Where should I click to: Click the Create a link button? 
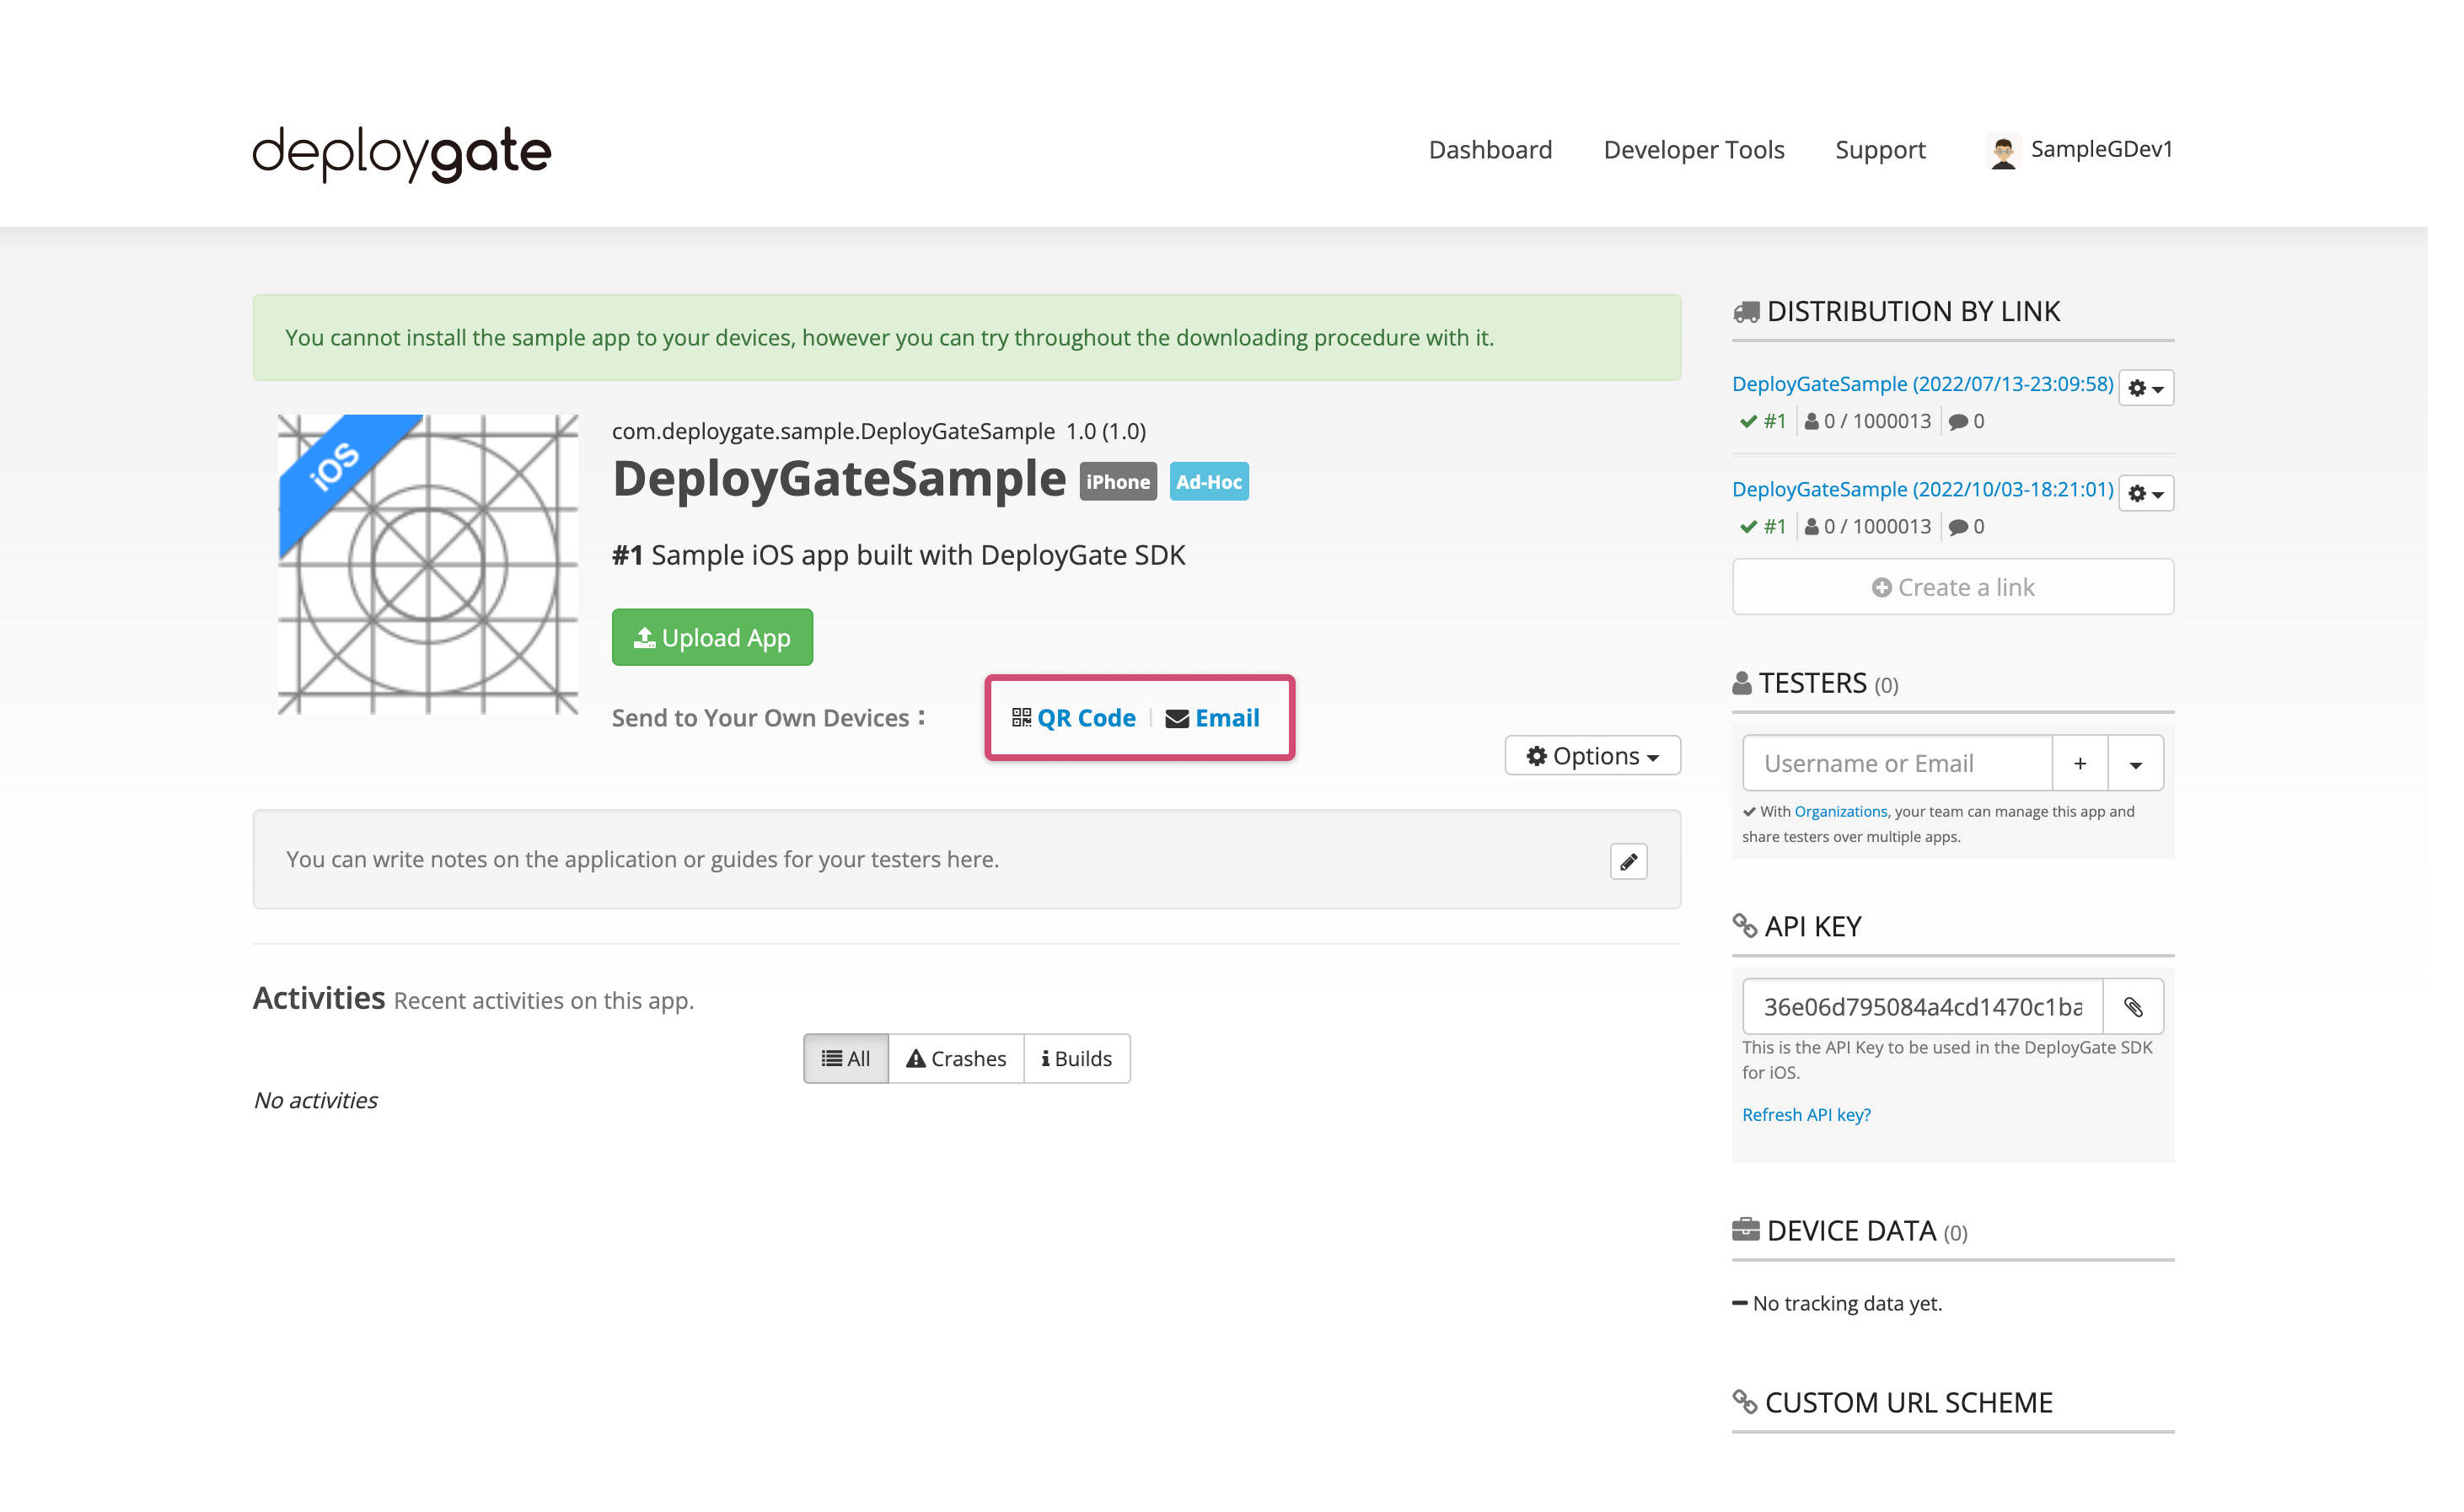(1952, 587)
